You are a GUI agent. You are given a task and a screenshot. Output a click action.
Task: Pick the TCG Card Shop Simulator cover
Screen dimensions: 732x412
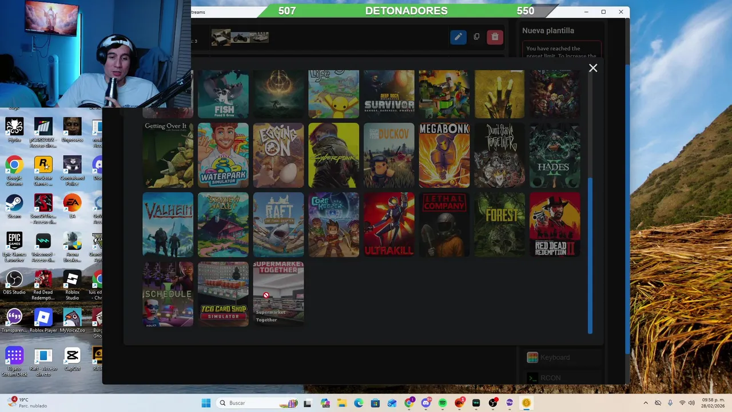pyautogui.click(x=223, y=294)
